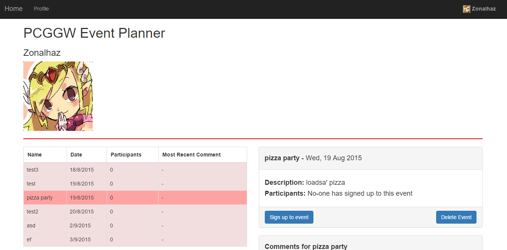Click the large Zonalhaz profile picture

tap(58, 96)
